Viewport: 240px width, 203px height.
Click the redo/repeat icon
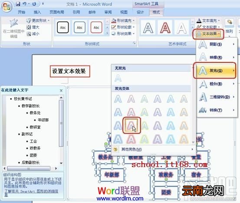point(34,4)
